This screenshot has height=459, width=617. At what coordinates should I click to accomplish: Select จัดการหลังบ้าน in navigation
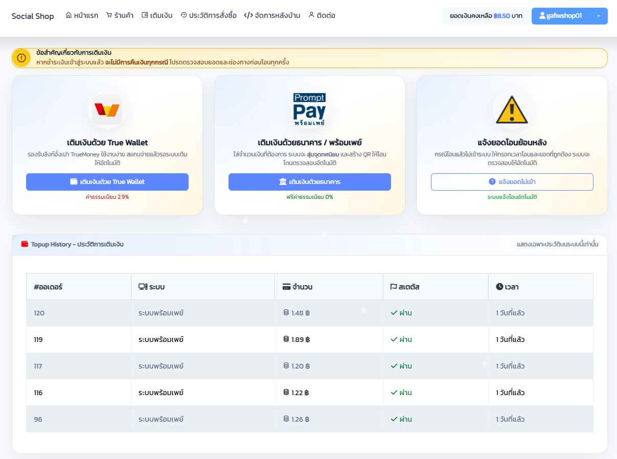(x=272, y=15)
